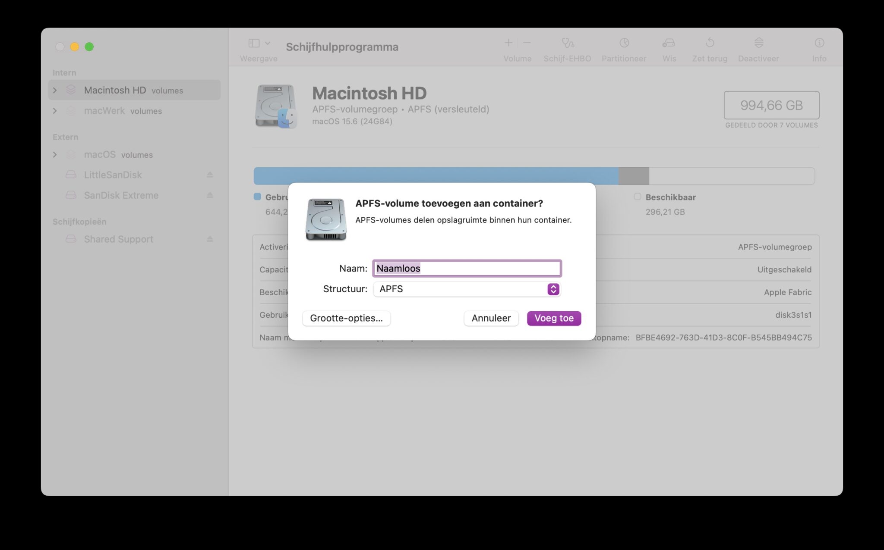The height and width of the screenshot is (550, 884).
Task: Click the Voeg toe button
Action: [554, 318]
